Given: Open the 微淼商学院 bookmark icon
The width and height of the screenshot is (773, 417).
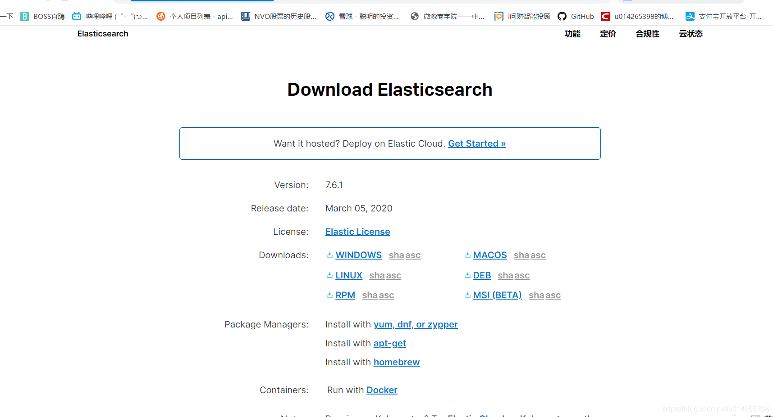Looking at the screenshot, I should coord(415,16).
